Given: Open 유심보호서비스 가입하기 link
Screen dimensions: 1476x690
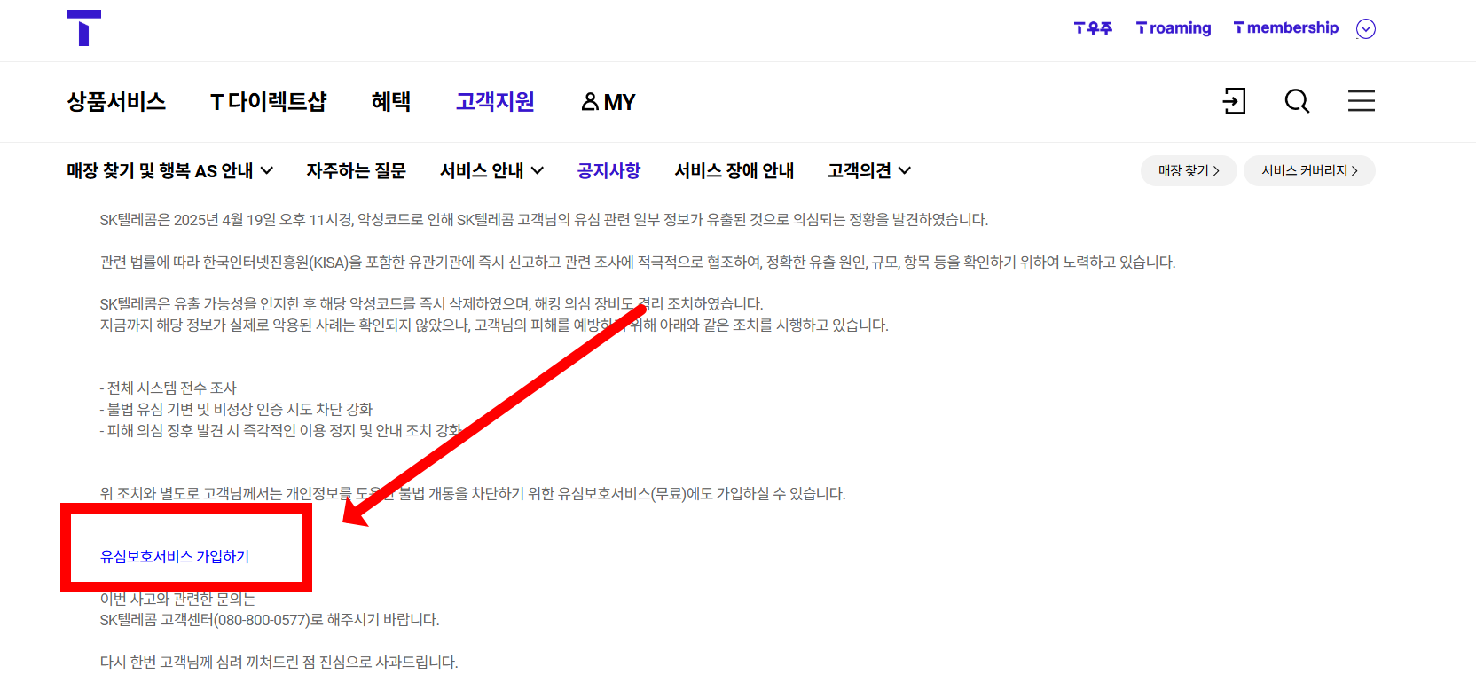Looking at the screenshot, I should [175, 556].
